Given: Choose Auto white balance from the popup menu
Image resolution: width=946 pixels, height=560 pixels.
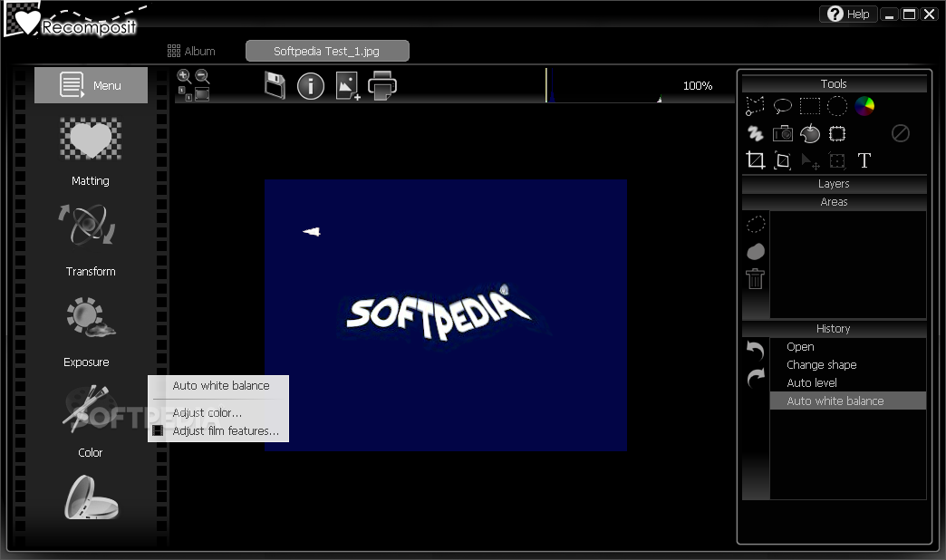Looking at the screenshot, I should [218, 386].
